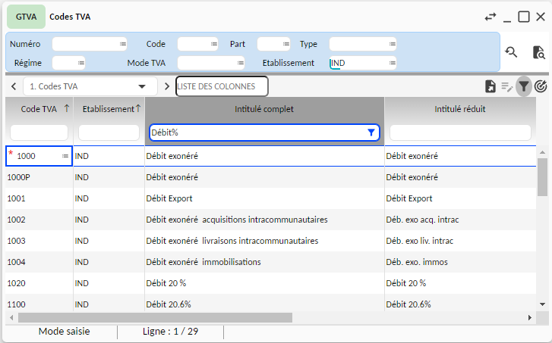552x343 pixels.
Task: Go to next view with right chevron
Action: 167,86
